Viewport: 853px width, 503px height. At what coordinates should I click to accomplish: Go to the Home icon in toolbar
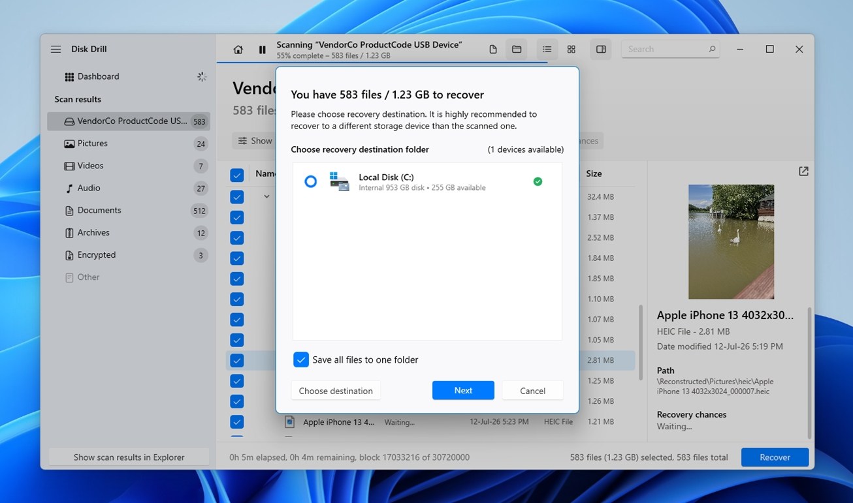(x=238, y=50)
